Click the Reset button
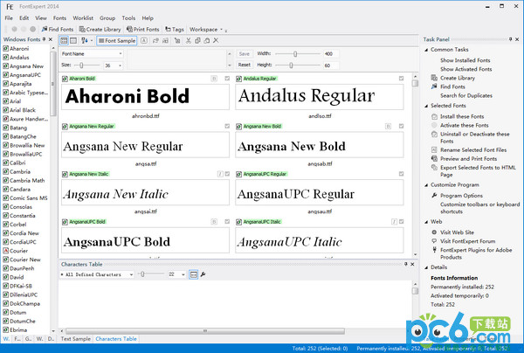Viewport: 524px width, 353px height. (x=244, y=65)
